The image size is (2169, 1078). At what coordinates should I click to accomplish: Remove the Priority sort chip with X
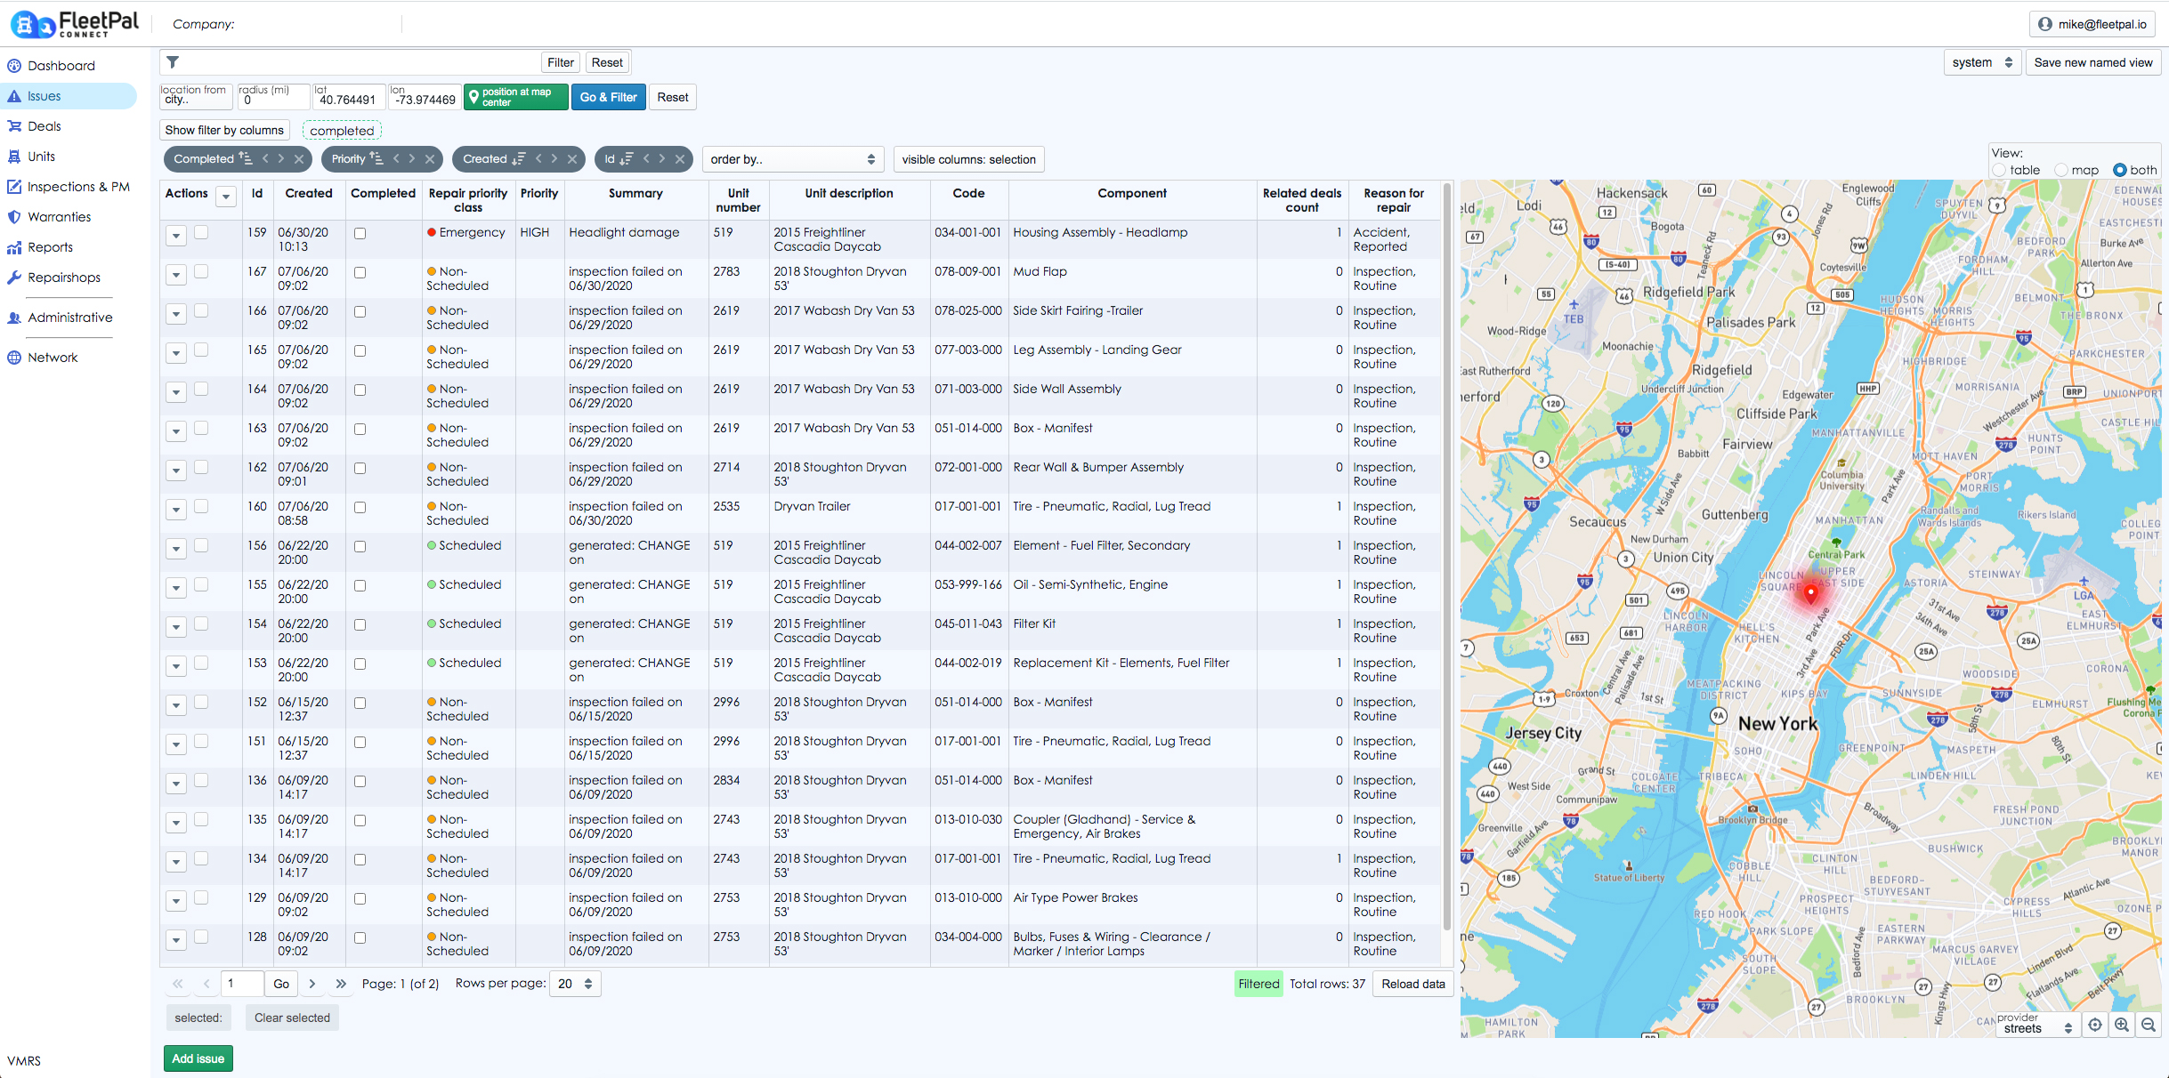pos(430,159)
